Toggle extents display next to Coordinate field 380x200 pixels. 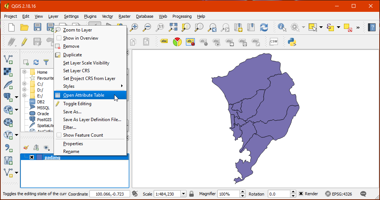pyautogui.click(x=135, y=194)
